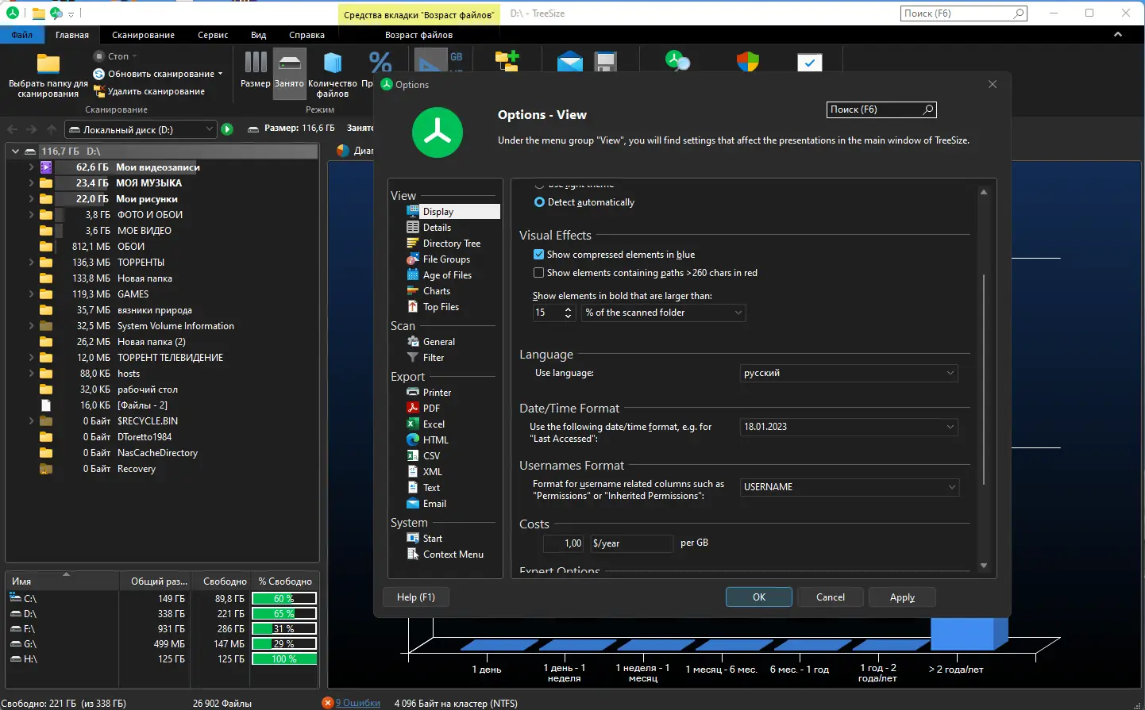Click the back navigation arrow in main window
The width and height of the screenshot is (1145, 710).
click(12, 129)
